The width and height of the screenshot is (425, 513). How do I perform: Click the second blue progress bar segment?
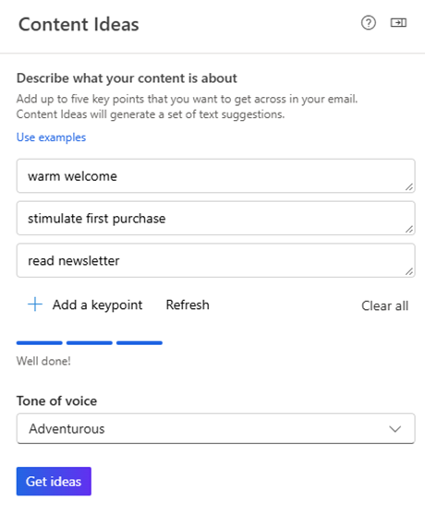[90, 343]
